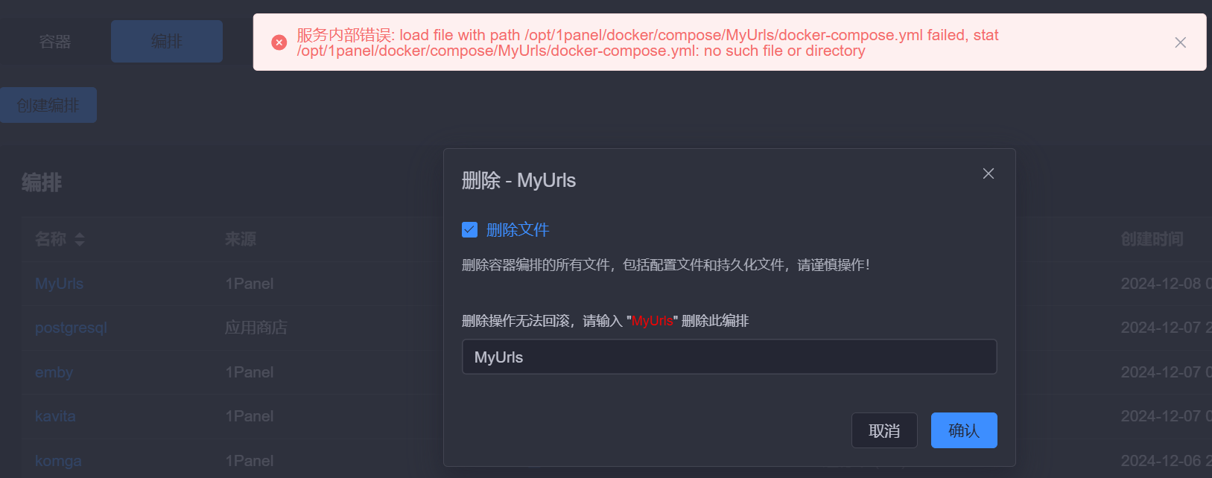Click the 来源 column header
Screen dimensions: 1212x478
click(x=241, y=239)
